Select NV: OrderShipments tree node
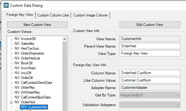This screenshot has height=111, width=186. tap(29, 53)
